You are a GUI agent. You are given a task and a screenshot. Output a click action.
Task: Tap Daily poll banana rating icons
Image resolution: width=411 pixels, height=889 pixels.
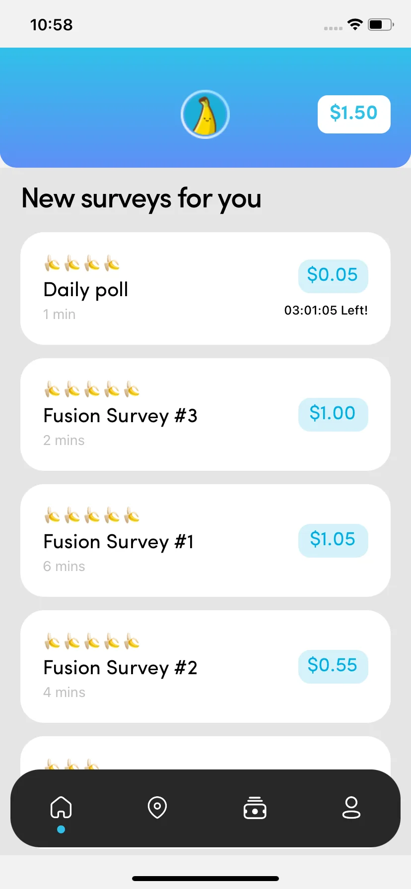point(82,263)
